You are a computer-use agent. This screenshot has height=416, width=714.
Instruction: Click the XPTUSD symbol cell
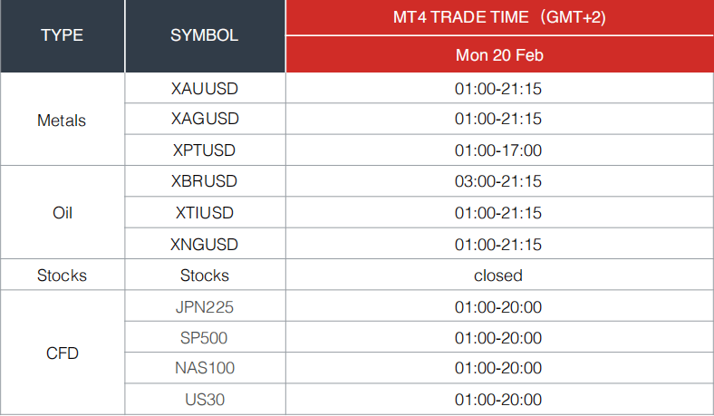coord(205,150)
